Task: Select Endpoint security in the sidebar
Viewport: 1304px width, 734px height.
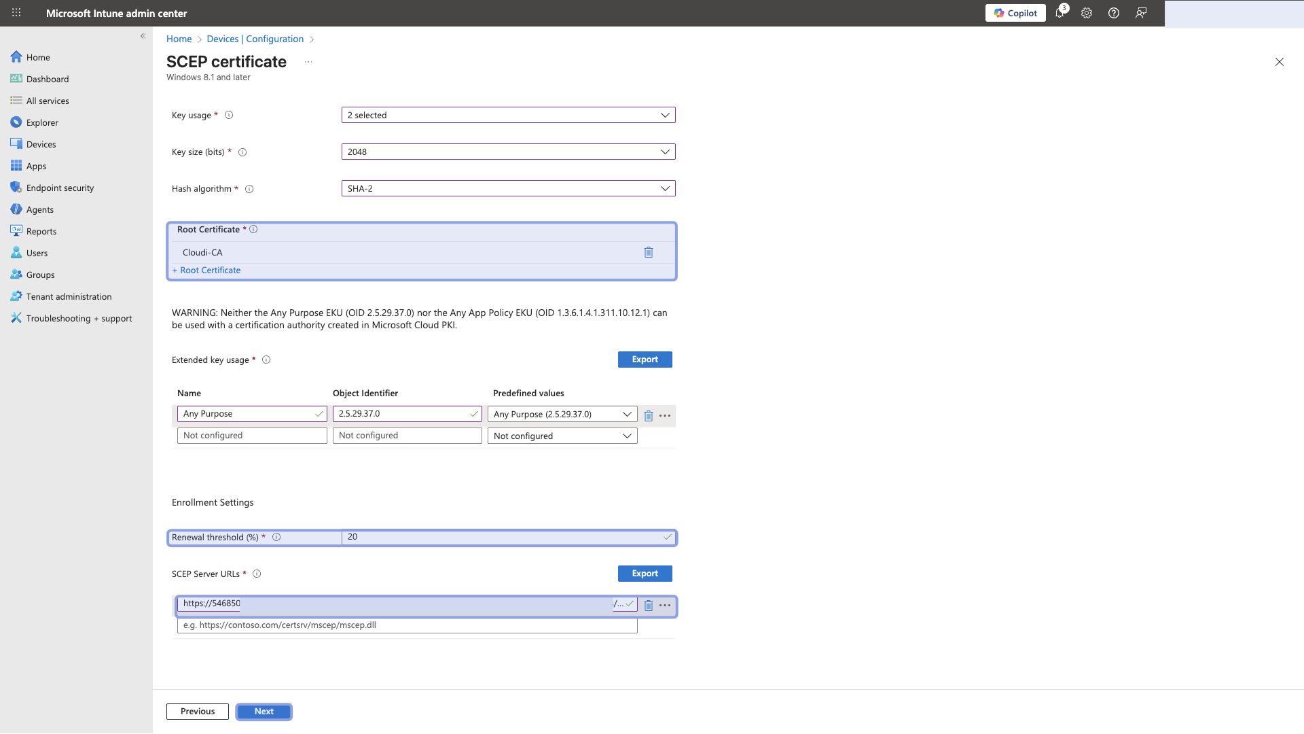Action: [60, 188]
